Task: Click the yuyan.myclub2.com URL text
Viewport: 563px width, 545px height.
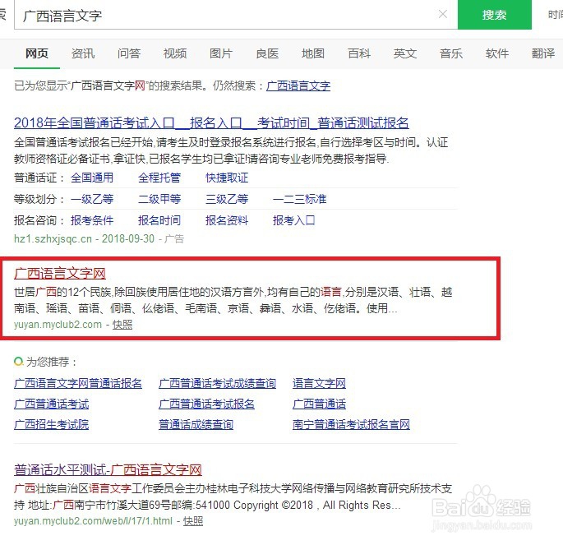Action: click(58, 325)
